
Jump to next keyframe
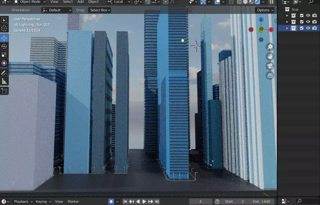click(x=151, y=202)
